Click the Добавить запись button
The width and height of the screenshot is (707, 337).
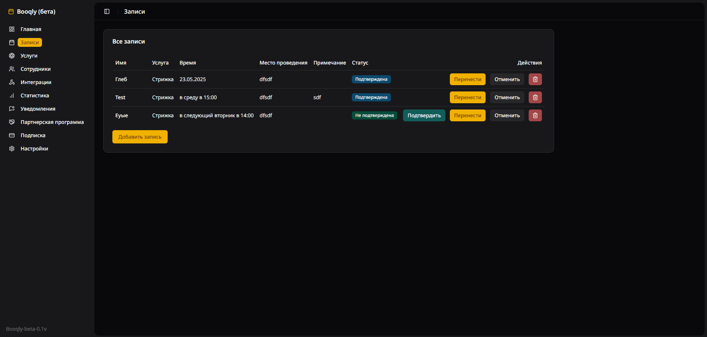click(140, 137)
